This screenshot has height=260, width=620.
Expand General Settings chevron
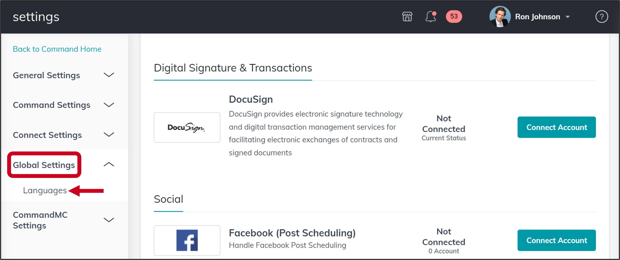(109, 75)
